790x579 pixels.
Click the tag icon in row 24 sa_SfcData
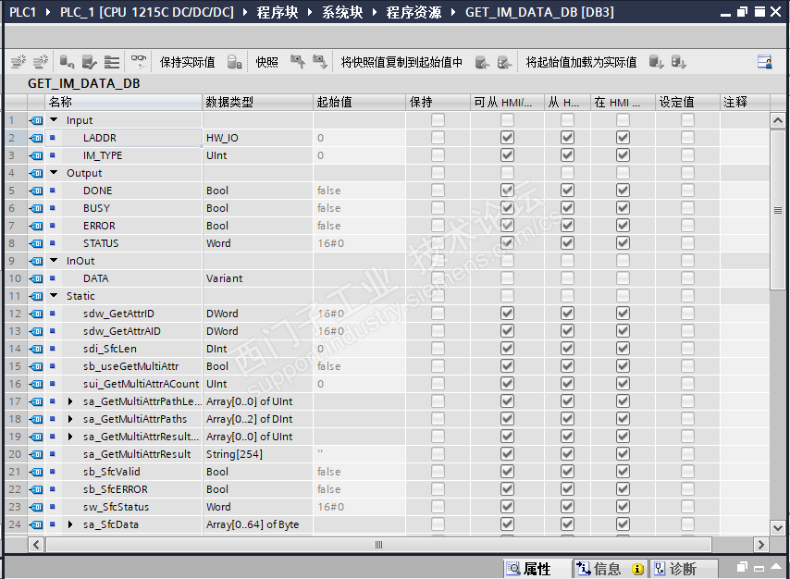click(x=36, y=524)
